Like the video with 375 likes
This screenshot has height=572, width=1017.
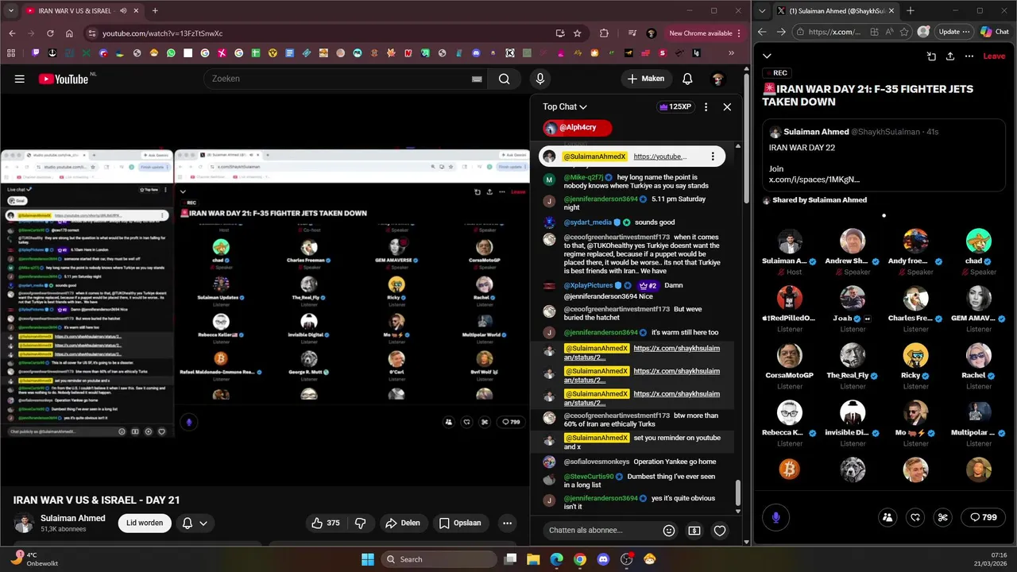pyautogui.click(x=326, y=523)
